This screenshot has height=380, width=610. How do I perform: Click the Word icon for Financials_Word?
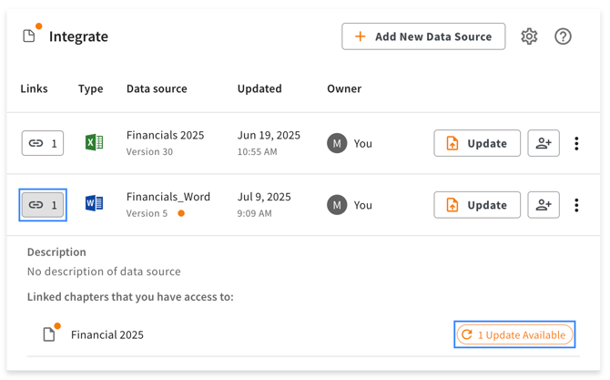click(94, 204)
